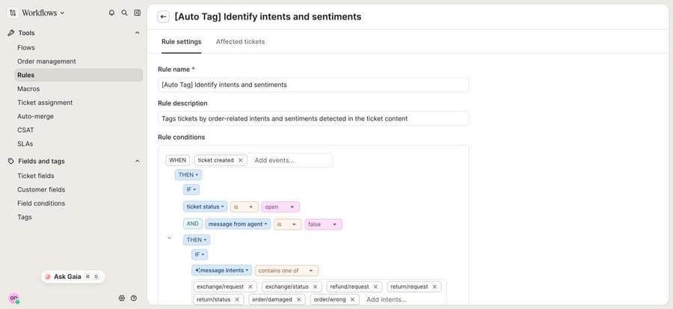Click the Ask Gaia button
This screenshot has height=309, width=673.
pos(73,277)
